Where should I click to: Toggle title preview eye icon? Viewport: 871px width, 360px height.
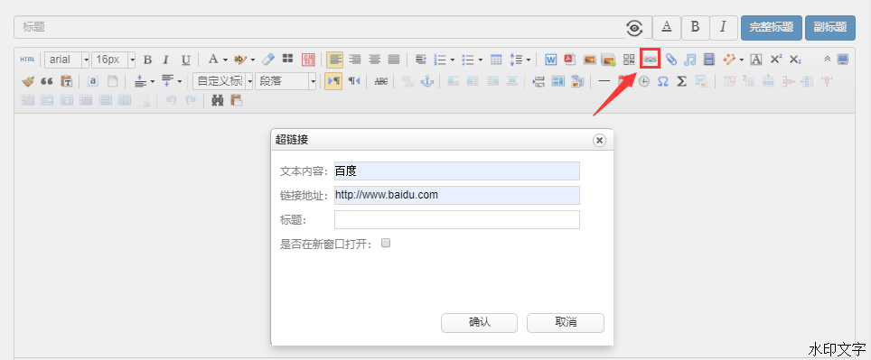click(634, 27)
